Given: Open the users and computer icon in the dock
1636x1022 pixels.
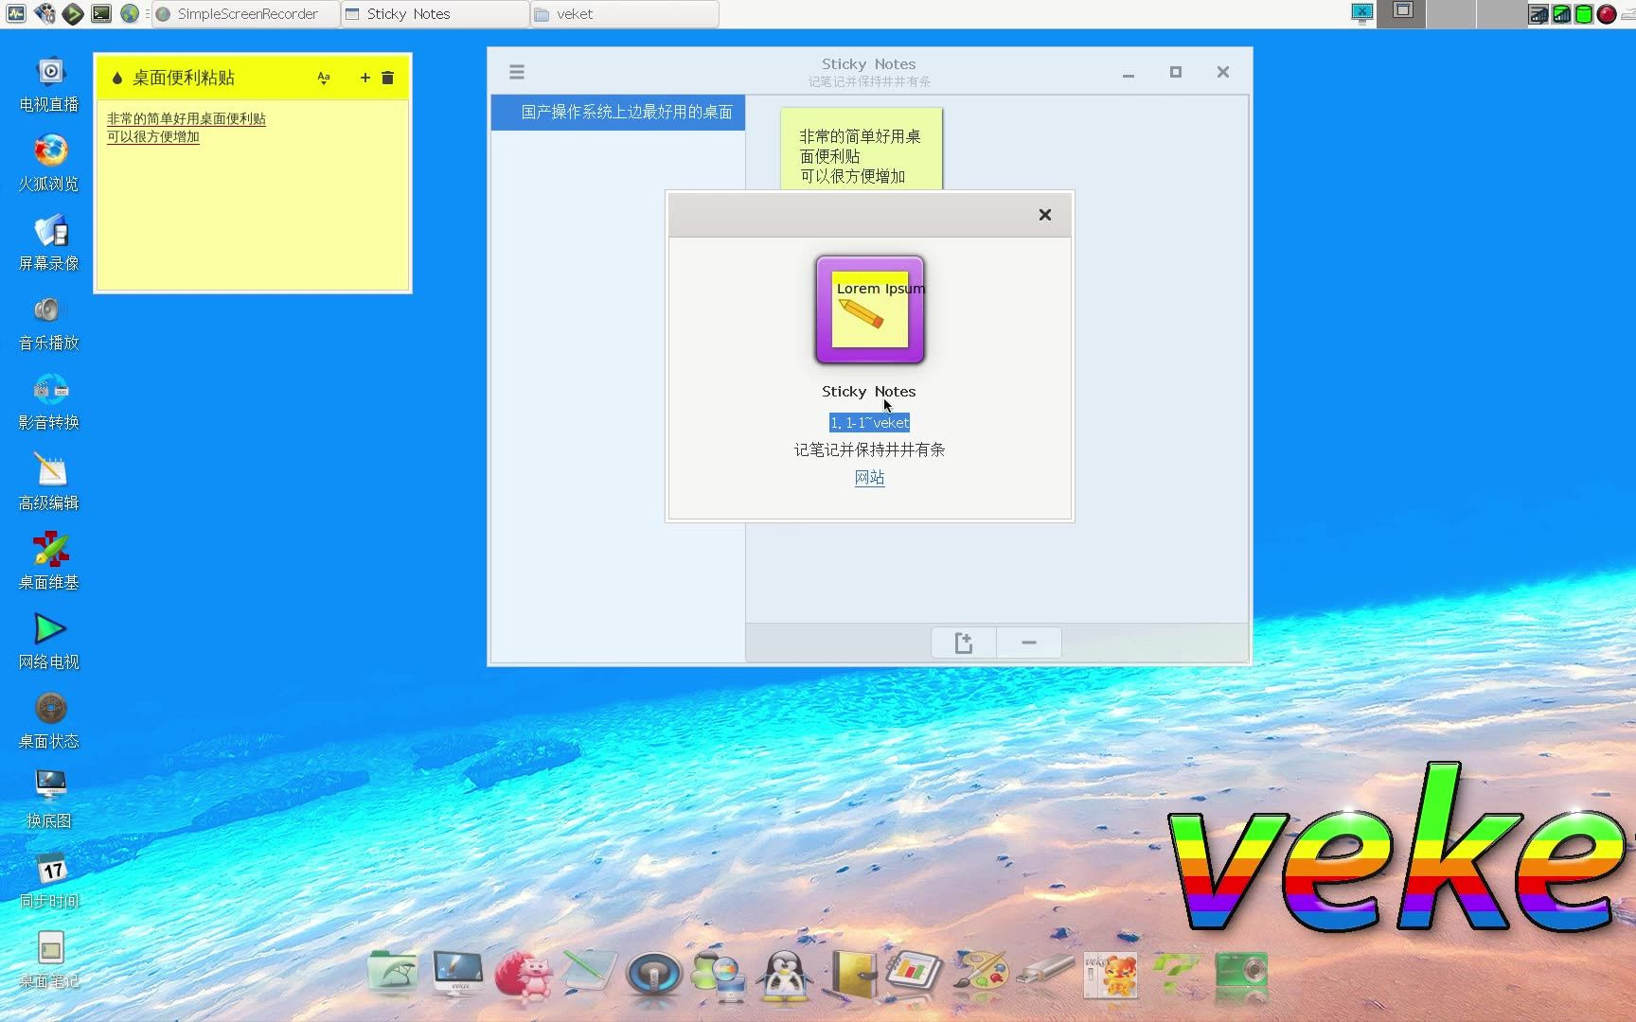Looking at the screenshot, I should [x=719, y=976].
